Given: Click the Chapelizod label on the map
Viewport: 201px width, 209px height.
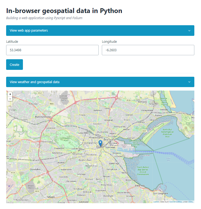Looking at the screenshot, I should (x=59, y=148).
